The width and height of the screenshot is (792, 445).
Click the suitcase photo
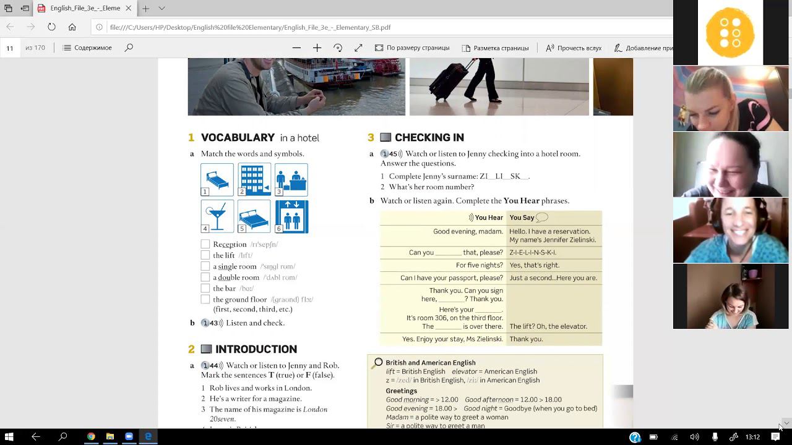(x=499, y=87)
